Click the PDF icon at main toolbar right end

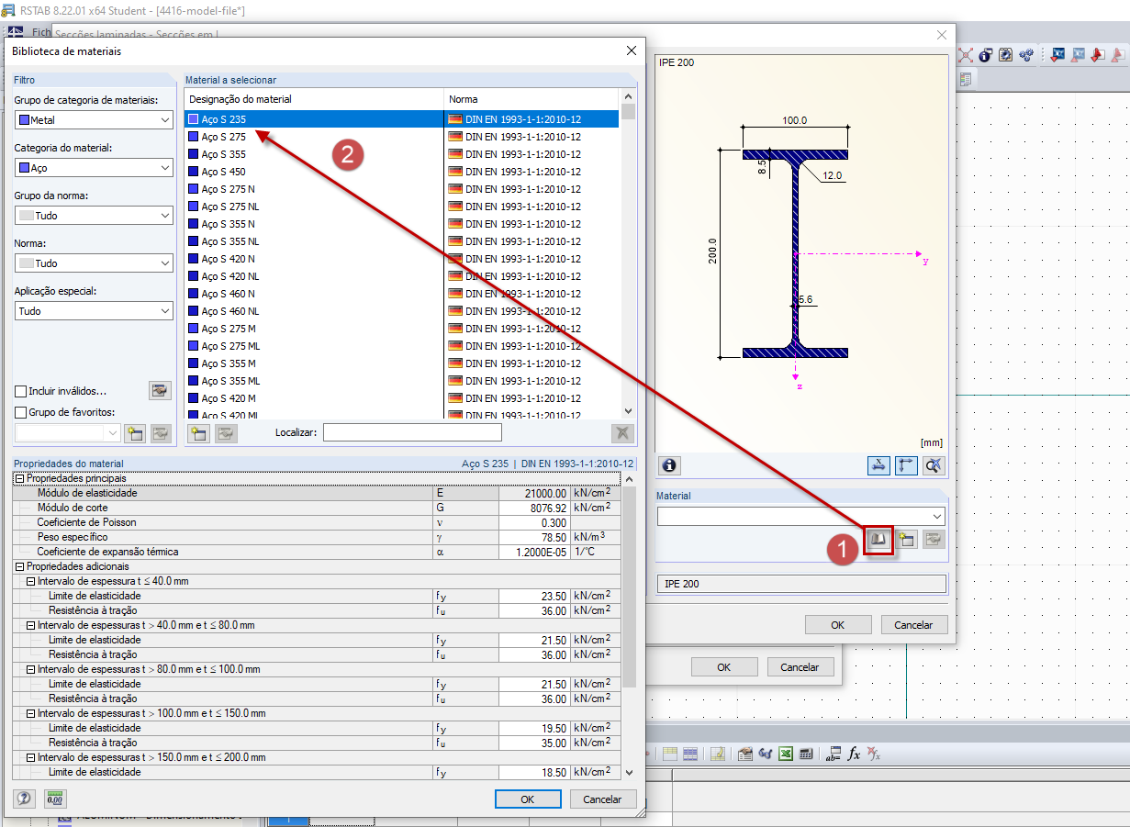[1120, 55]
